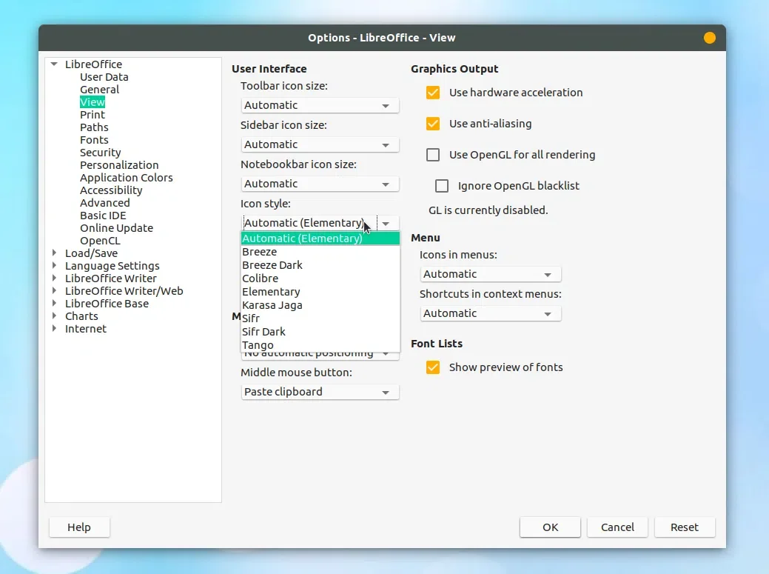This screenshot has height=574, width=769.
Task: Expand the Load/Save tree node
Action: click(x=55, y=253)
